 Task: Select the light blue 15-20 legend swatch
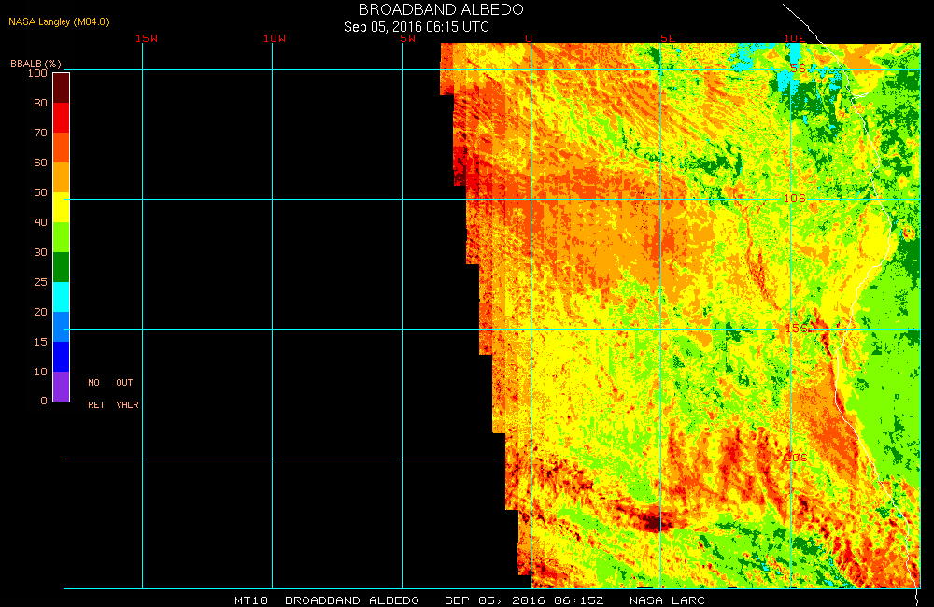tap(62, 327)
